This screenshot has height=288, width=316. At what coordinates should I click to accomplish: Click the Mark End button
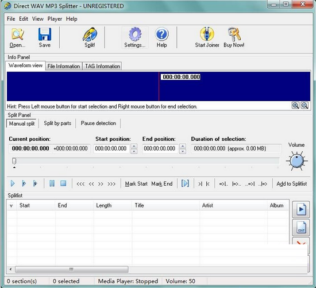point(162,184)
